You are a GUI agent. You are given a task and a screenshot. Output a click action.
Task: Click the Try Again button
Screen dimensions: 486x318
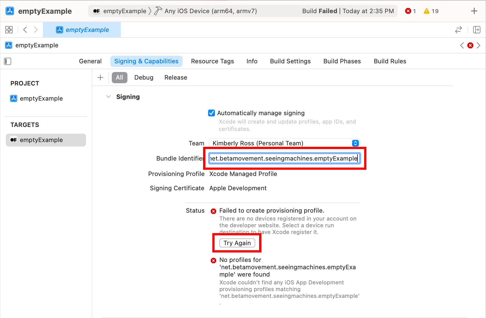pyautogui.click(x=237, y=243)
